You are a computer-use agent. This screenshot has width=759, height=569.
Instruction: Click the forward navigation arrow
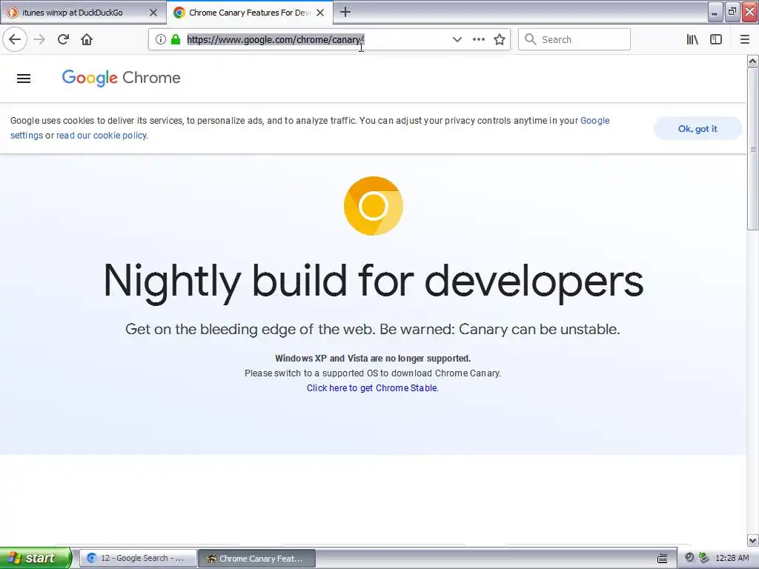pos(39,39)
